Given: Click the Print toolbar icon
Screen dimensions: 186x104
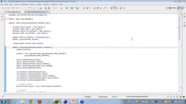Looking at the screenshot, I should click(41, 8).
